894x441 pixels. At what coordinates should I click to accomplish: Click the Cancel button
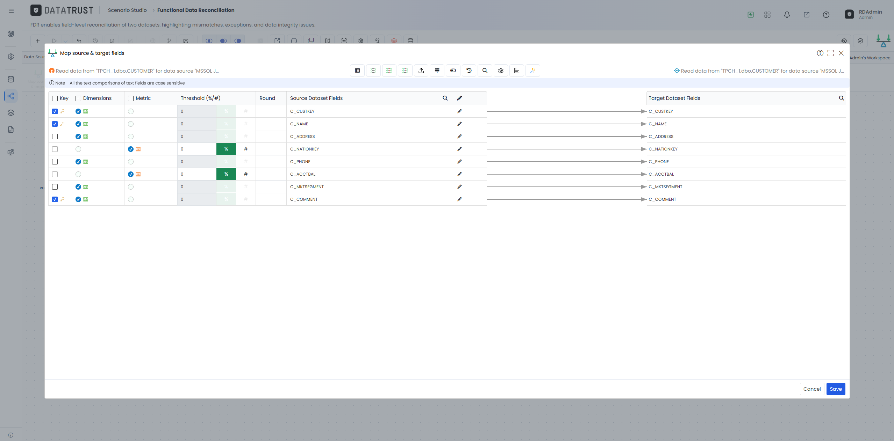tap(812, 389)
